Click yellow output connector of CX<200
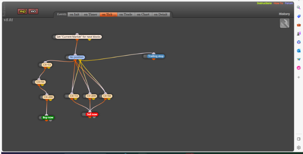303x154 pixels. [93, 99]
